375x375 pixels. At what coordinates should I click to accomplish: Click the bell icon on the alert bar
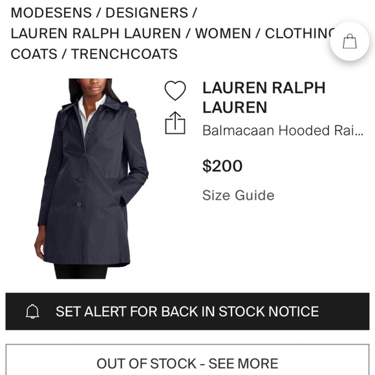tap(32, 311)
